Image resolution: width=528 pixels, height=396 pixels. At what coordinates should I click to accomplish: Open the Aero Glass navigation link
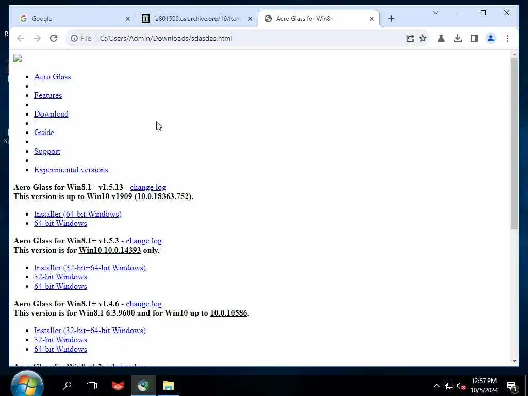[53, 77]
